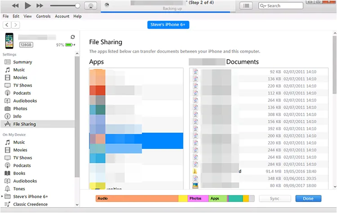Select the 112 KB document row
Image resolution: width=337 pixels, height=213 pixels.
pos(259,93)
